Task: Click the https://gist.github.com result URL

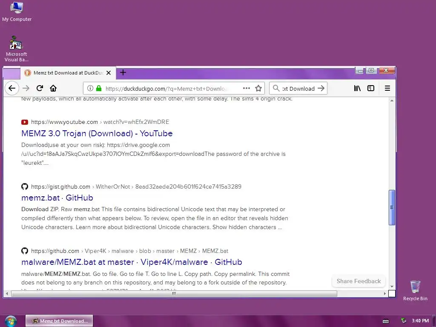Action: click(60, 186)
